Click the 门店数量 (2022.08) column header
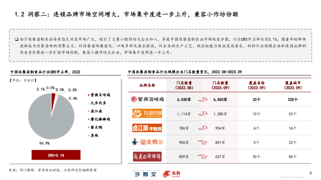This screenshot has width=321, height=180. tap(184, 85)
